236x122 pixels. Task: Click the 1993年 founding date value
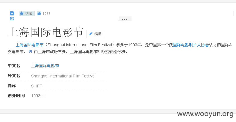[x=38, y=96]
